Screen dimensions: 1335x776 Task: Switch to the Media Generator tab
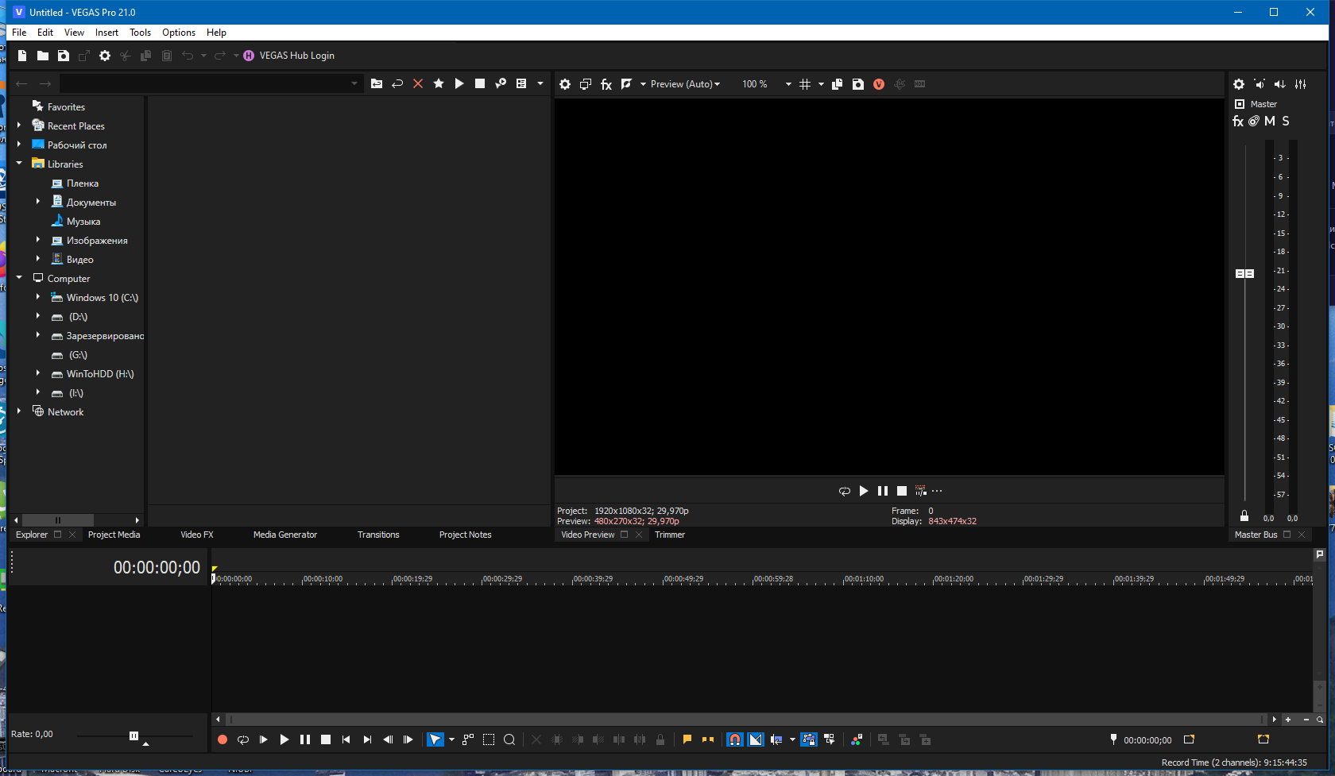[284, 535]
